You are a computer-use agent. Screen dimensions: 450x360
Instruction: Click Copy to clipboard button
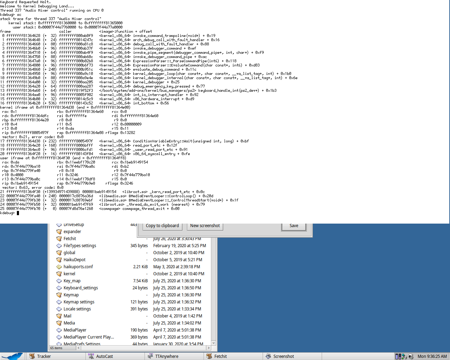coord(162,226)
